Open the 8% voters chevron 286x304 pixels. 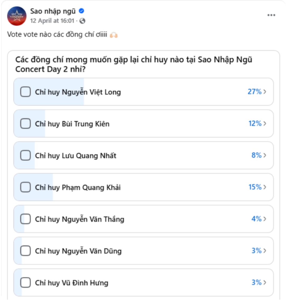tap(265, 155)
